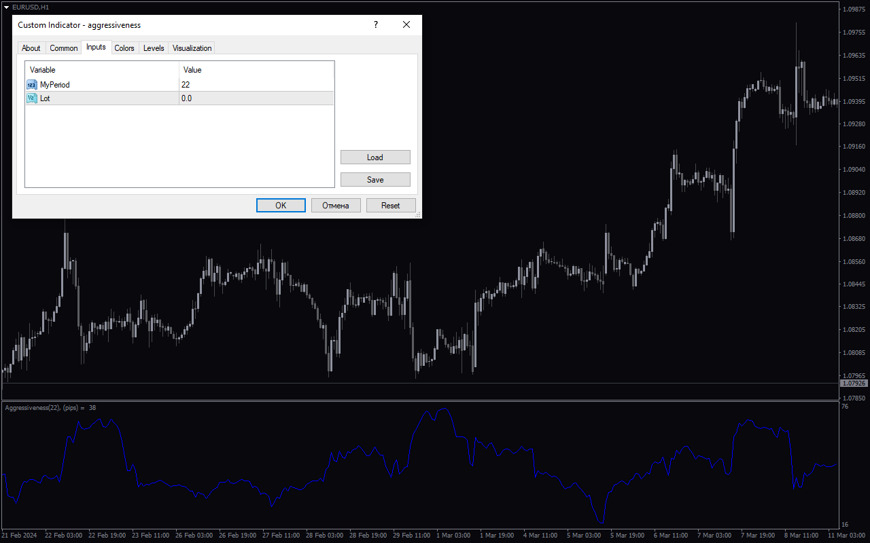Select the MyPeriod variable row
Image resolution: width=870 pixels, height=543 pixels.
click(x=180, y=85)
